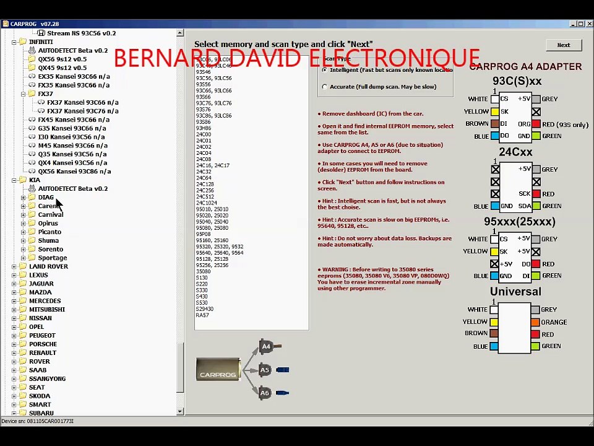
Task: Select the SAAB folder icon
Action: click(23, 370)
